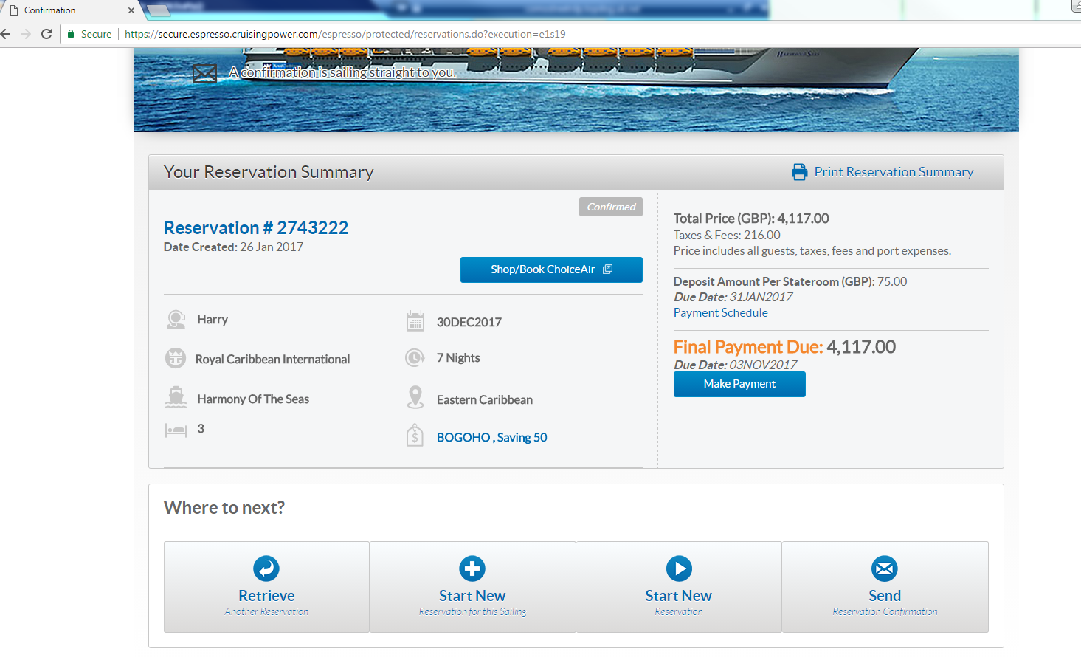The width and height of the screenshot is (1081, 663).
Task: Click the bed icon showing 3 guests
Action: [176, 430]
